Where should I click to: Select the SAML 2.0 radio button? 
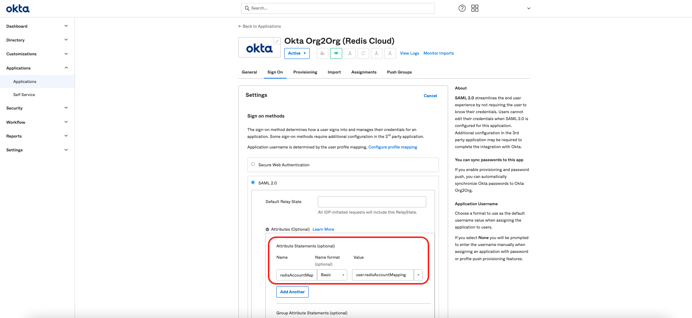click(x=253, y=183)
